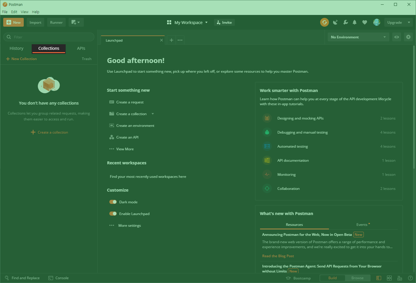Click New Collection link
The width and height of the screenshot is (416, 283).
[21, 59]
